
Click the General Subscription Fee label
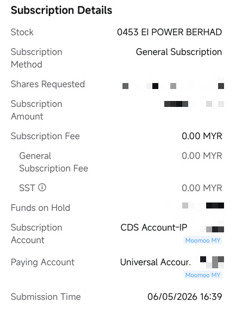point(54,162)
